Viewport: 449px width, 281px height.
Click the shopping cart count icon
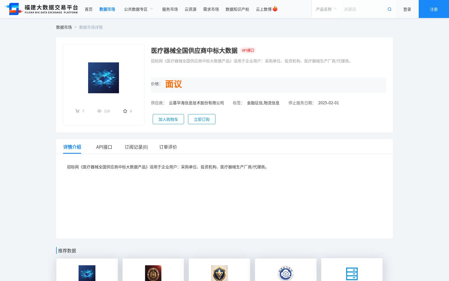pyautogui.click(x=77, y=111)
